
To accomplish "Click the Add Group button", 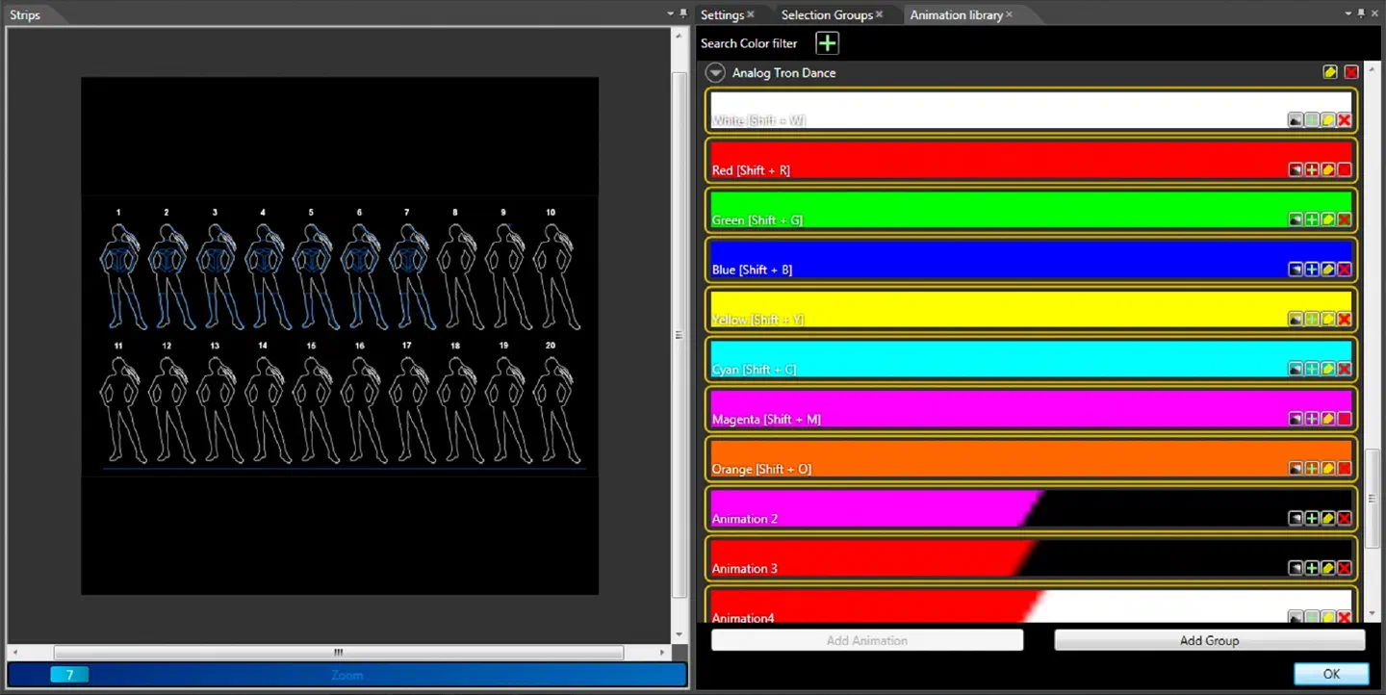I will pyautogui.click(x=1209, y=640).
